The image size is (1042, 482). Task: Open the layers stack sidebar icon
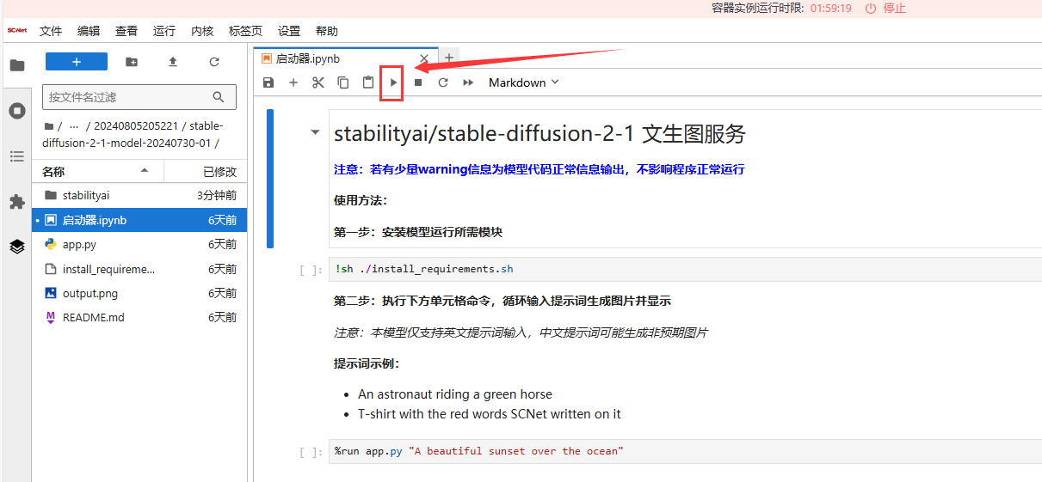point(16,247)
